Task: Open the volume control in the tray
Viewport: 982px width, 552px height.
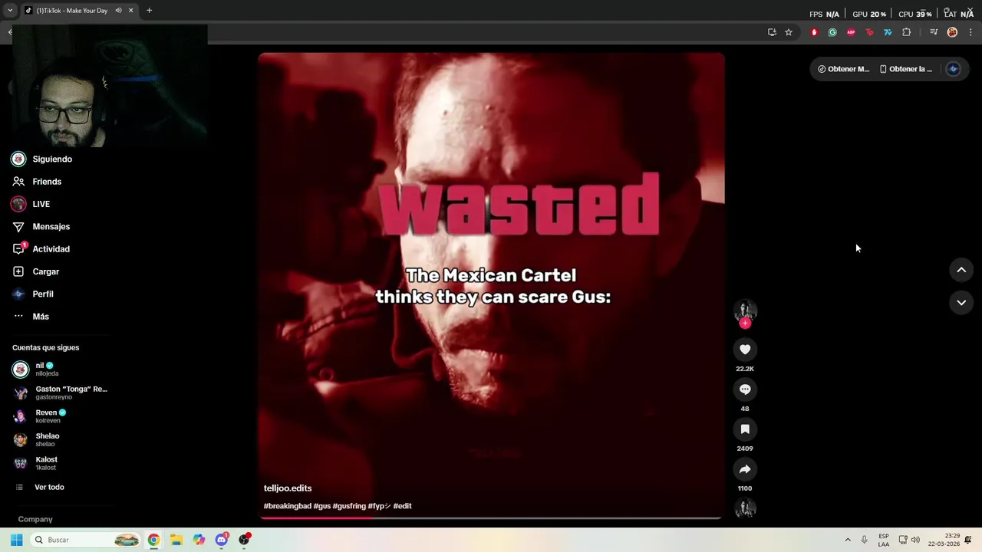Action: [915, 540]
